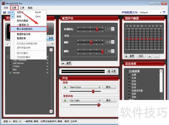Click the chart icon in top-left toolbar
The height and width of the screenshot is (125, 169).
pyautogui.click(x=4, y=13)
